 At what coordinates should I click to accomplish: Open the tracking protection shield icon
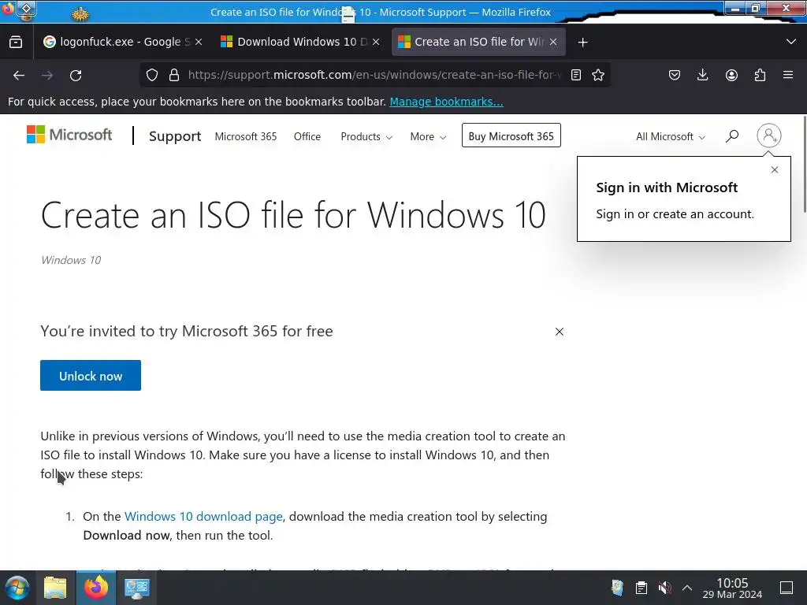click(152, 75)
